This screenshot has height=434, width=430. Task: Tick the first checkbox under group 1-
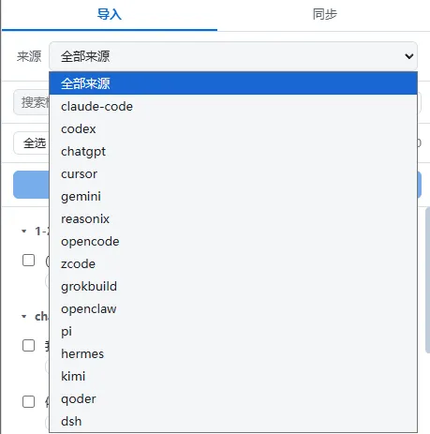tap(29, 260)
